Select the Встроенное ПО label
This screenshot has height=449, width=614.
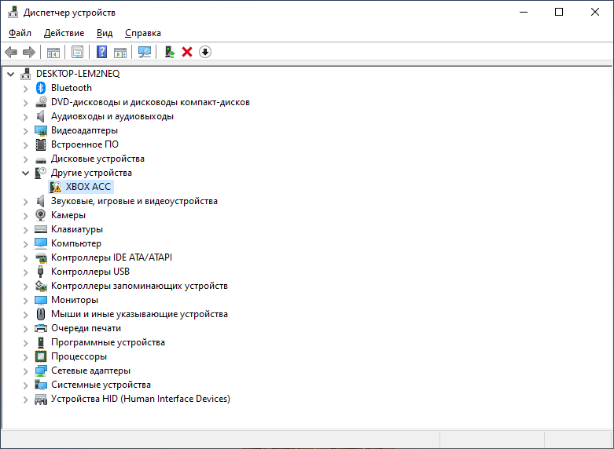[x=85, y=144]
